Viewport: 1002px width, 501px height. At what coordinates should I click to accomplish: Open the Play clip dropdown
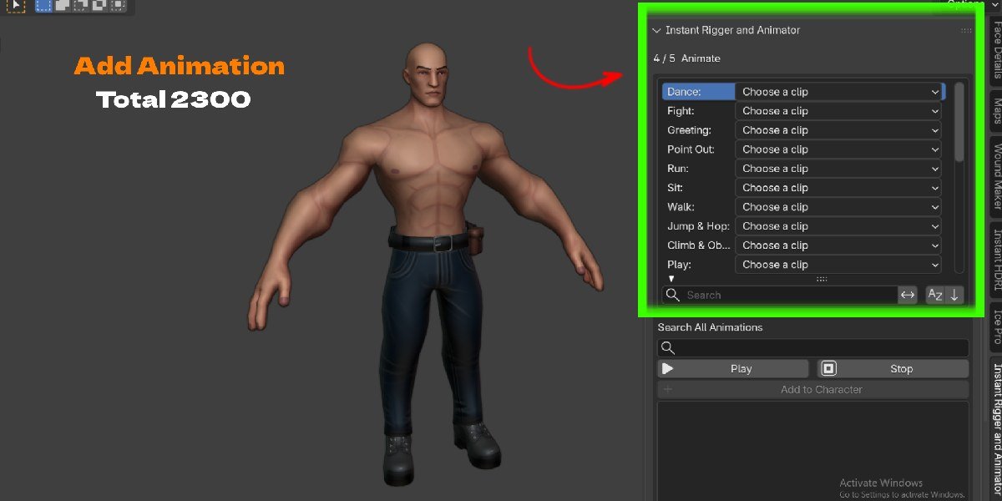pos(838,265)
